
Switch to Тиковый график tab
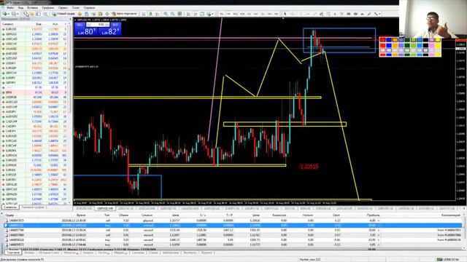[33, 207]
